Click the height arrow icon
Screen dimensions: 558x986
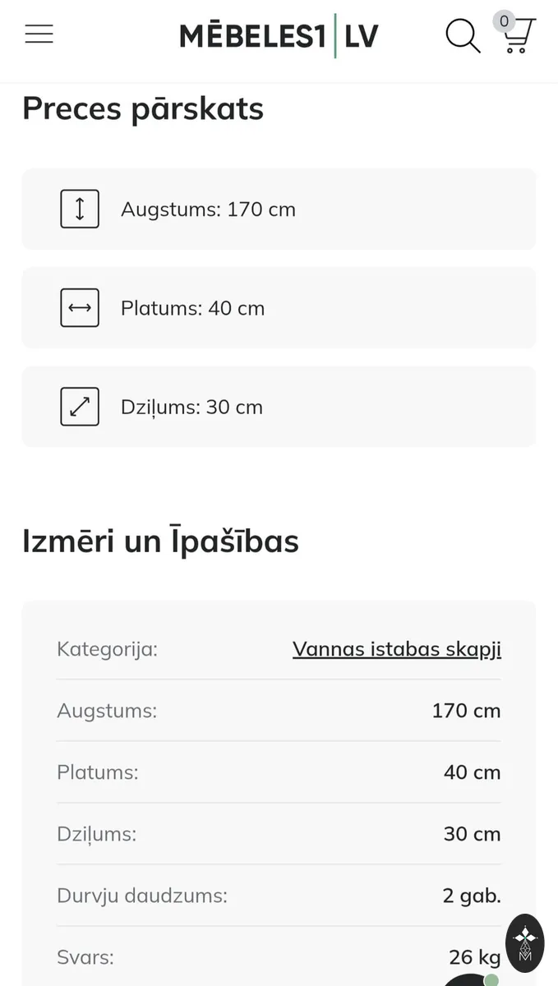(80, 209)
